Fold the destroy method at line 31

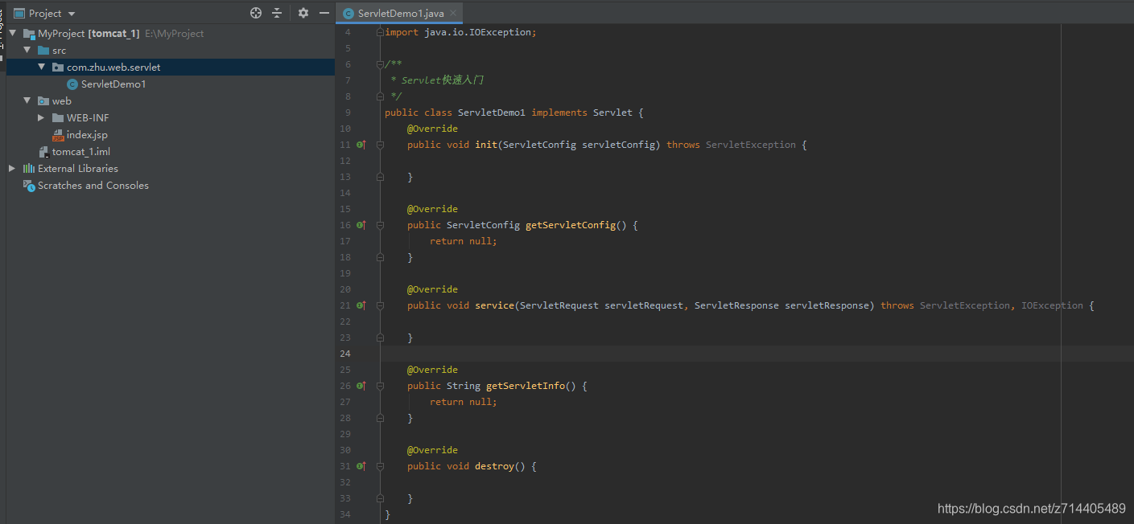click(380, 466)
